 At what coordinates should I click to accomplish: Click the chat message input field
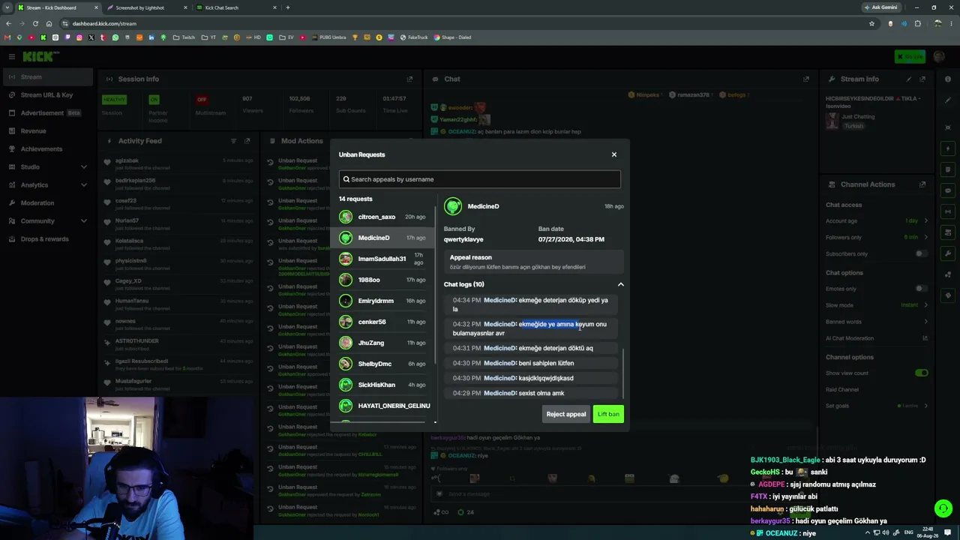615,494
